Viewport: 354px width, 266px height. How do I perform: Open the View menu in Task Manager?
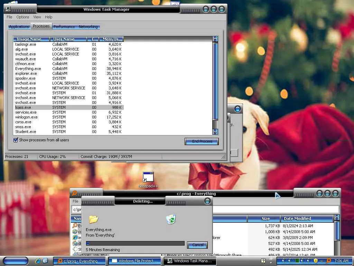(37, 17)
